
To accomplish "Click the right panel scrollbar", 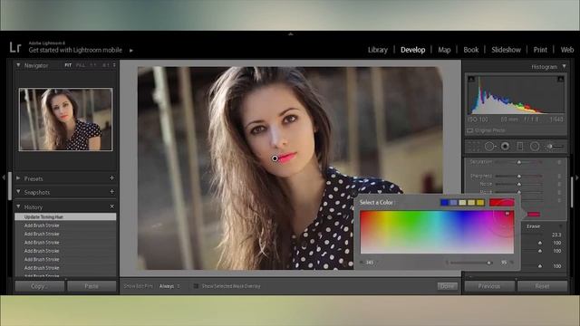I will coord(572,192).
